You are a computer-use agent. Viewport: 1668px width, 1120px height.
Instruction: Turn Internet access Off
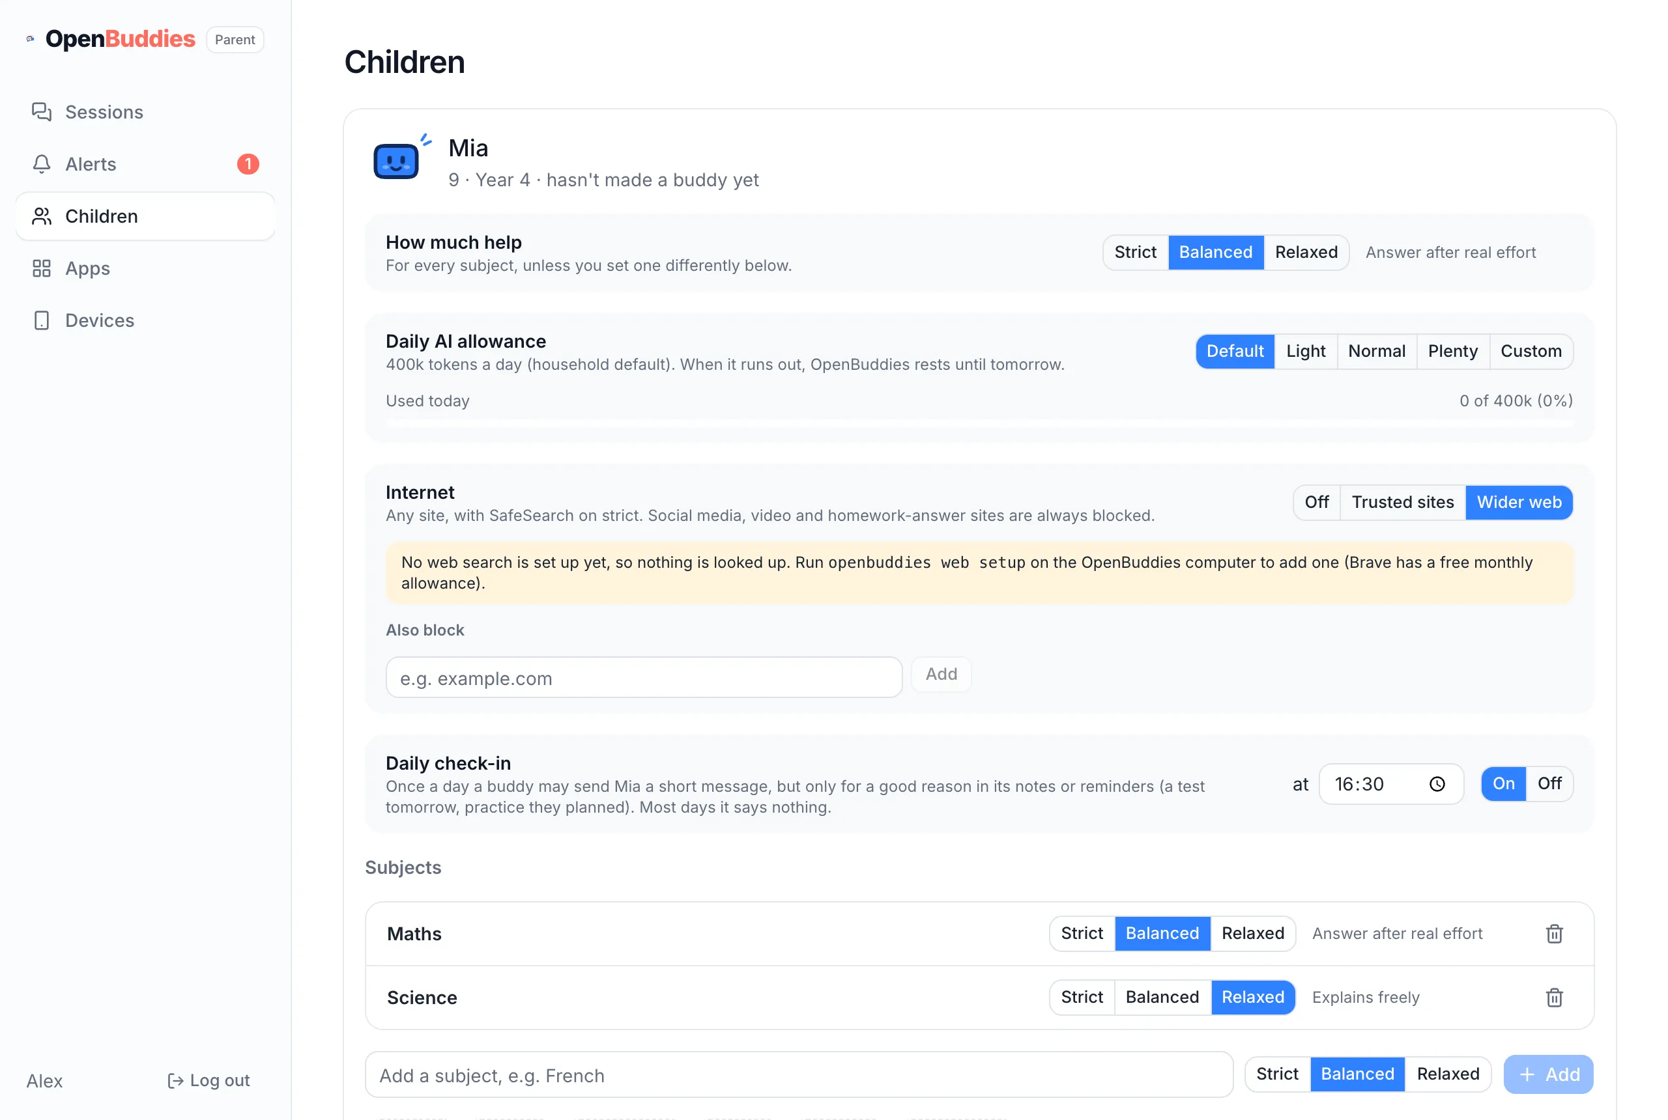coord(1316,502)
